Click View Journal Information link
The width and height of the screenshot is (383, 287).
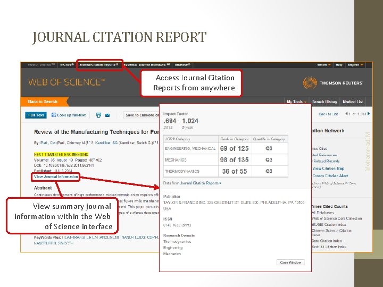56,176
